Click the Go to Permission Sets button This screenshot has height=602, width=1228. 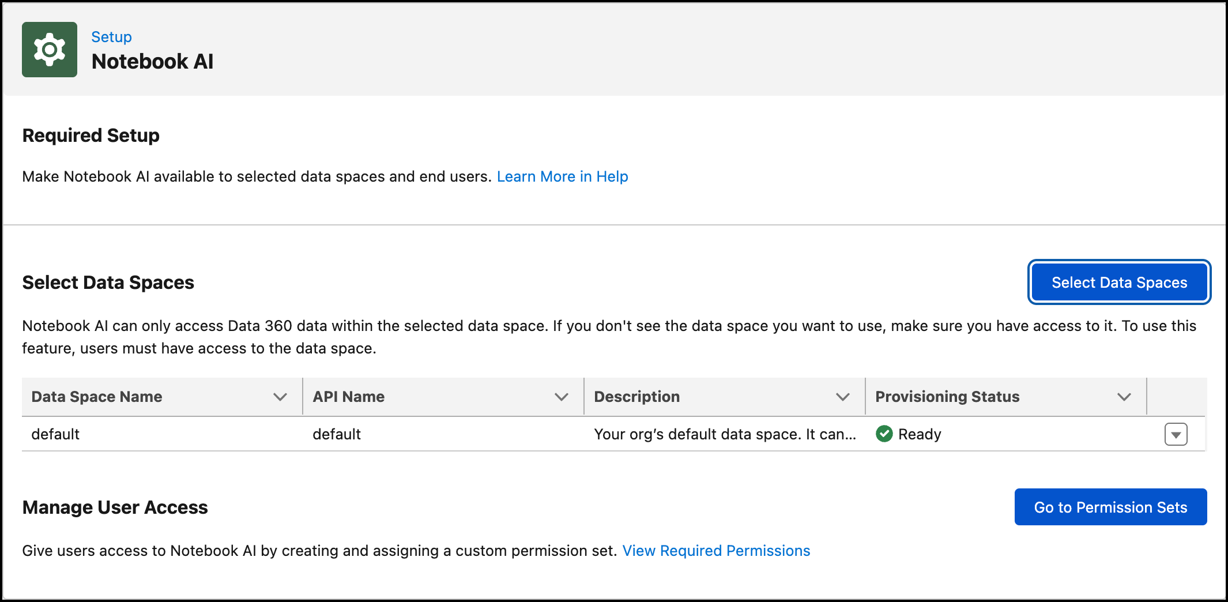(x=1110, y=507)
